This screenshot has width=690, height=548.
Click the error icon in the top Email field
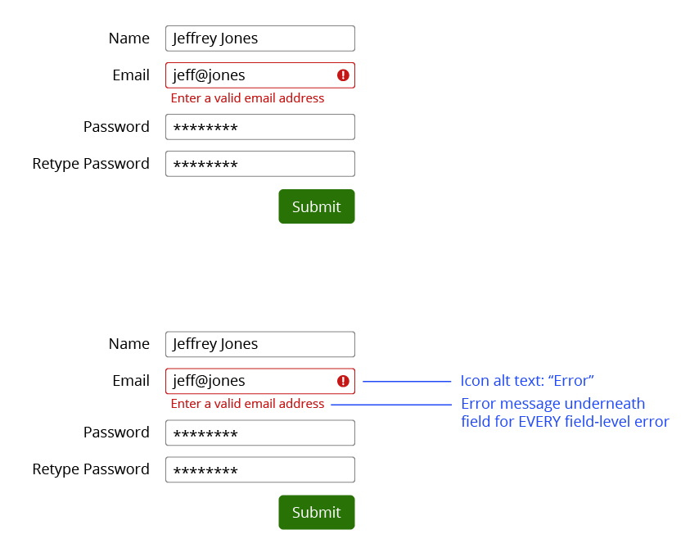click(x=343, y=75)
